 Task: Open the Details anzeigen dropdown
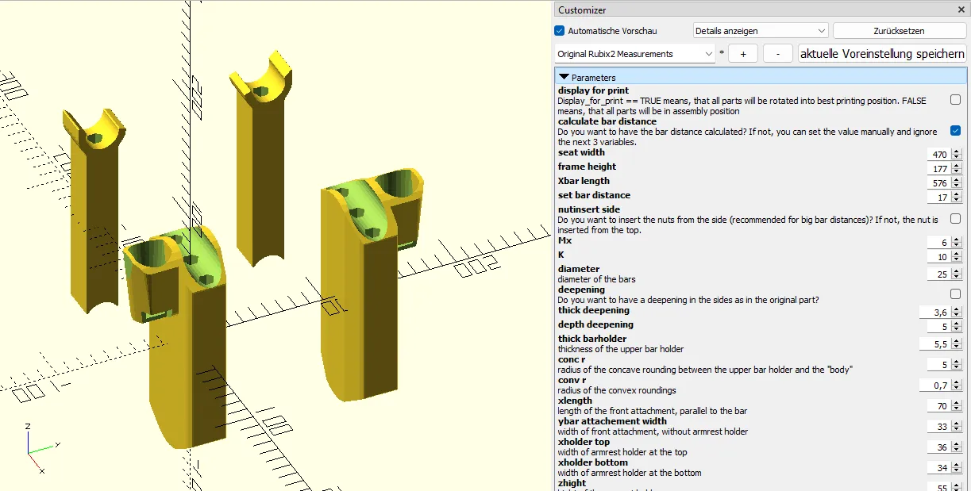[x=761, y=31]
